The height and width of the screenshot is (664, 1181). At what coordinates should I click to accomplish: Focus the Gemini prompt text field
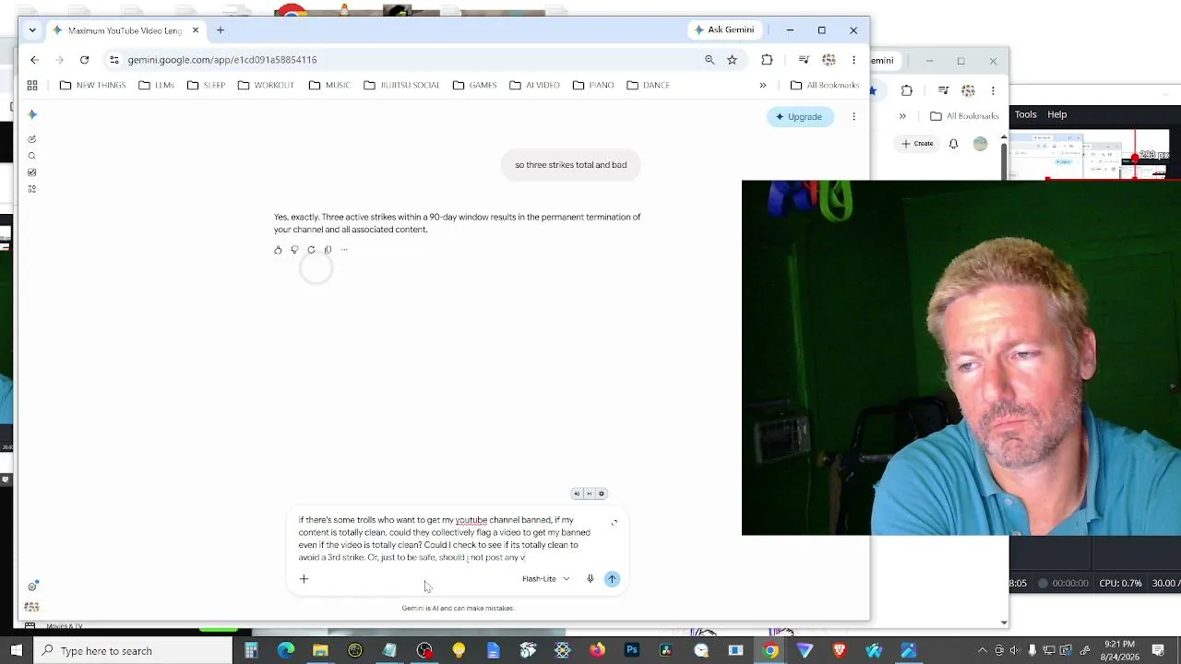(445, 539)
